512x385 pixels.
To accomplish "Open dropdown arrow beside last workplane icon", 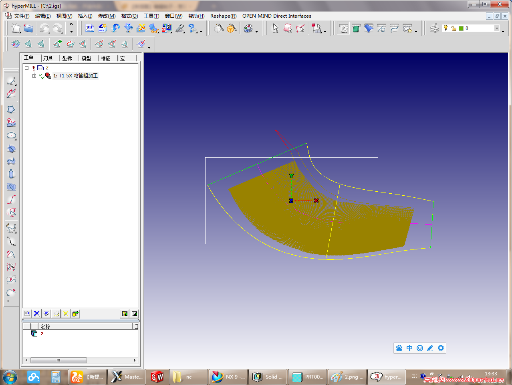I will [x=149, y=47].
